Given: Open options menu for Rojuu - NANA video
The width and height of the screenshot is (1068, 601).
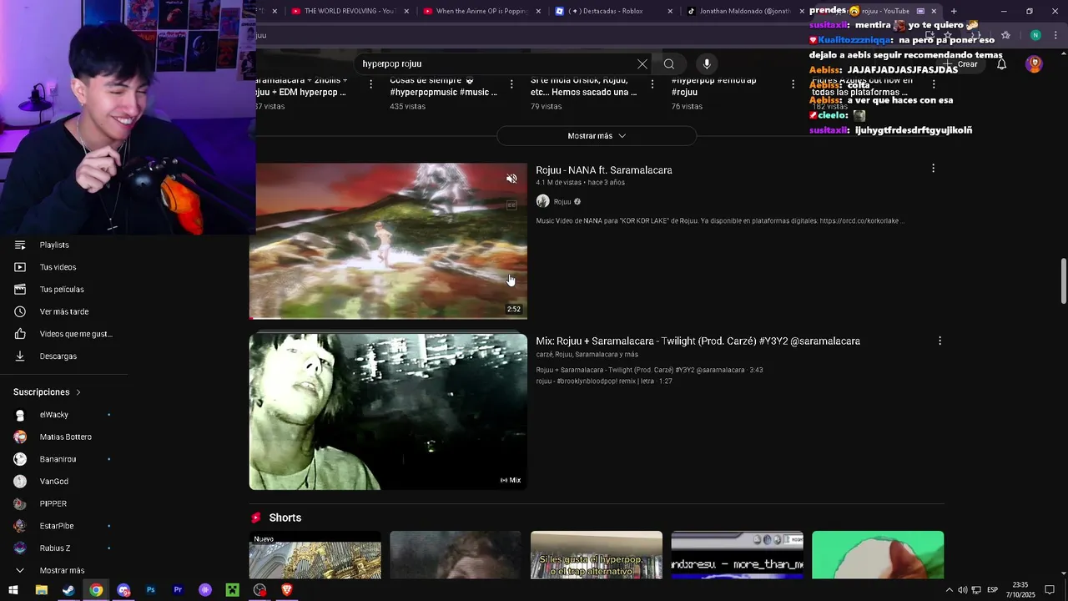Looking at the screenshot, I should coord(933,169).
